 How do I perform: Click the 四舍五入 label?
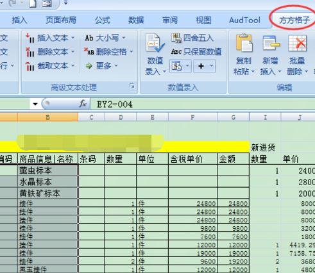point(198,38)
